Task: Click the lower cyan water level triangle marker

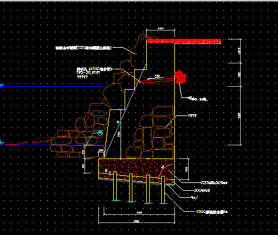Action: tap(2, 142)
